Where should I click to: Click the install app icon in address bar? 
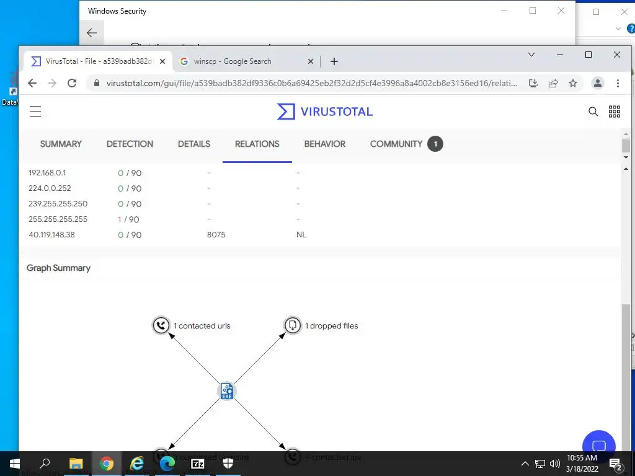coord(533,83)
